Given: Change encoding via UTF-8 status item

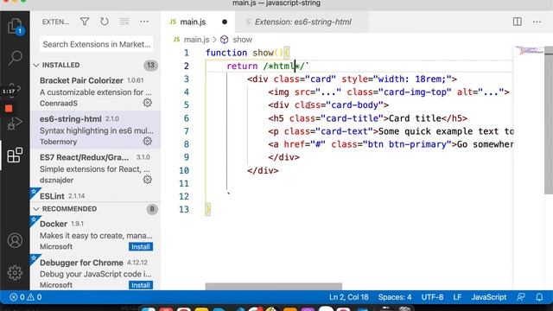Looking at the screenshot, I should click(432, 297).
